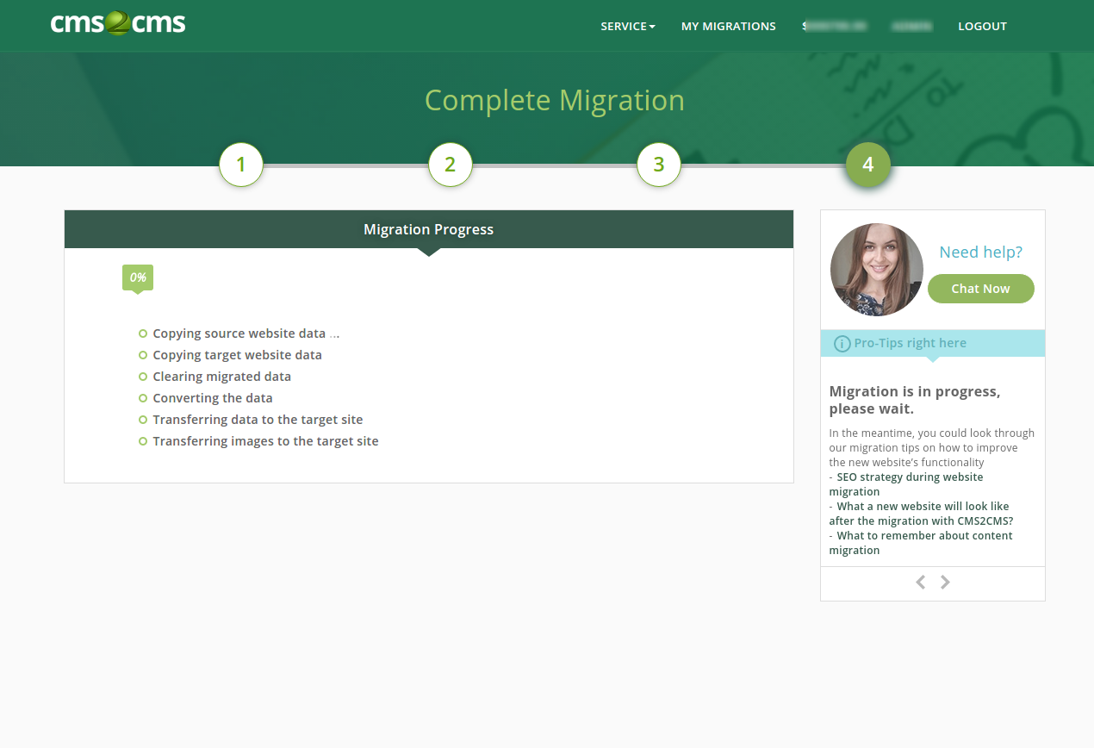Viewport: 1094px width, 748px height.
Task: Click the CMS2CMS logo
Action: 118,23
